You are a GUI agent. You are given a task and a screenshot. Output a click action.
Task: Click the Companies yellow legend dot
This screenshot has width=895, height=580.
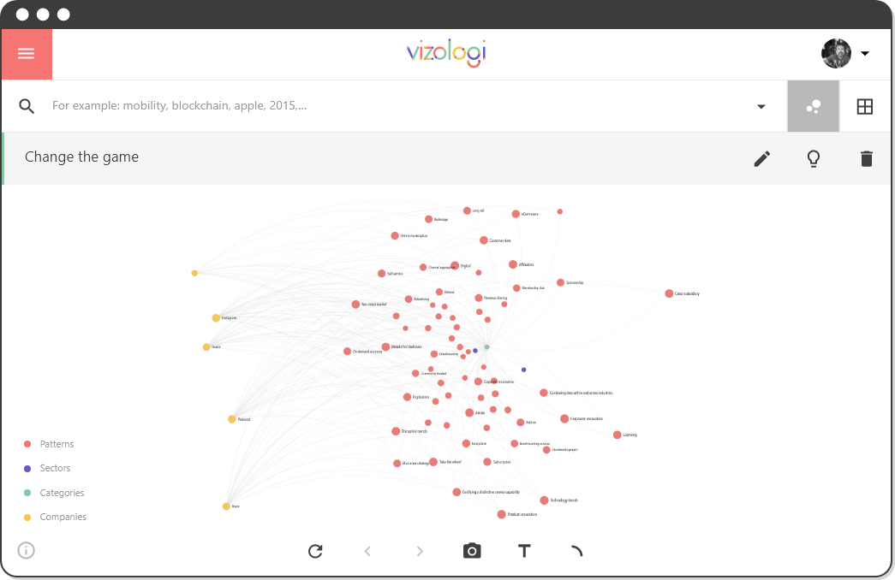pyautogui.click(x=27, y=518)
